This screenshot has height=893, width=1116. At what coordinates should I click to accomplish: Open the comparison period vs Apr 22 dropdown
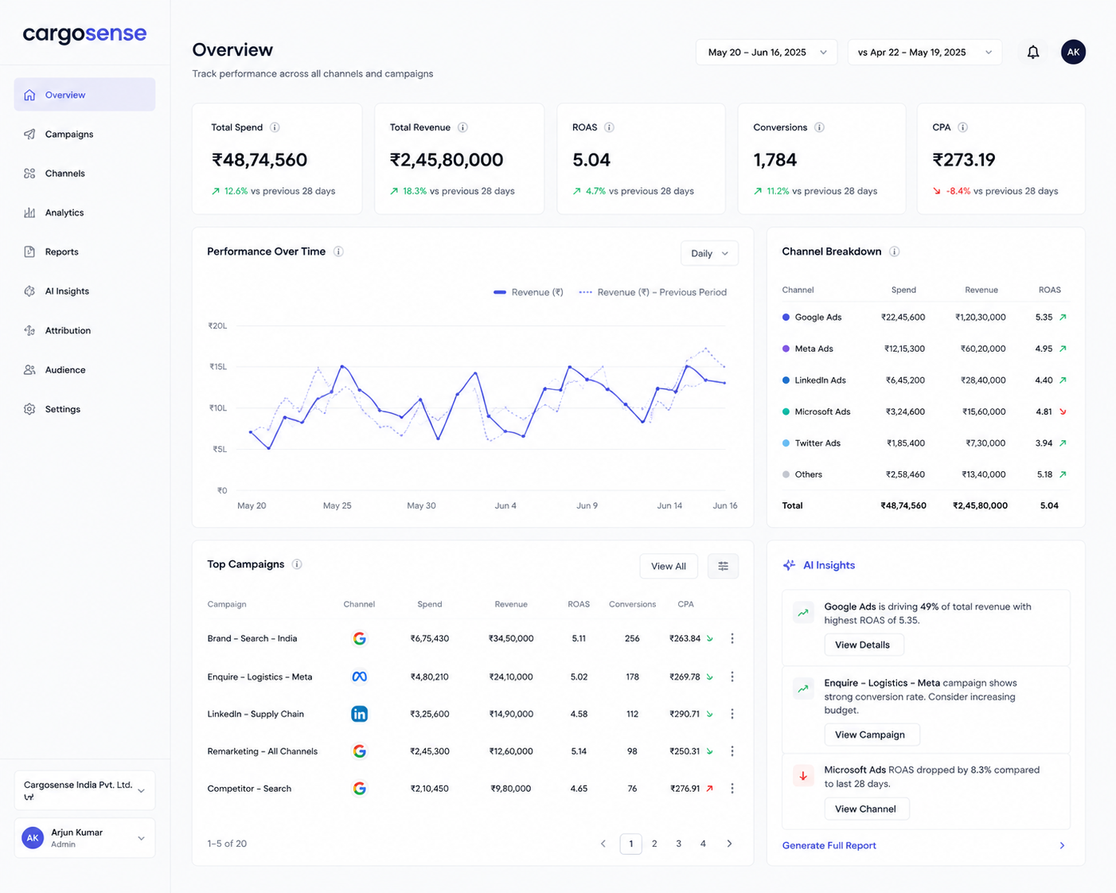click(x=924, y=53)
